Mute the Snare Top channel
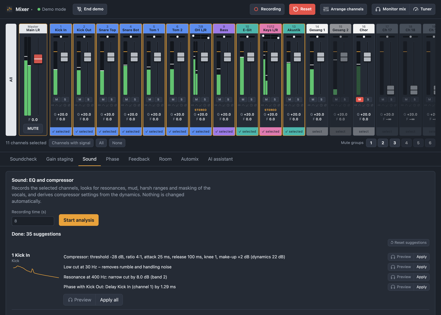This screenshot has height=315, width=441. point(103,99)
